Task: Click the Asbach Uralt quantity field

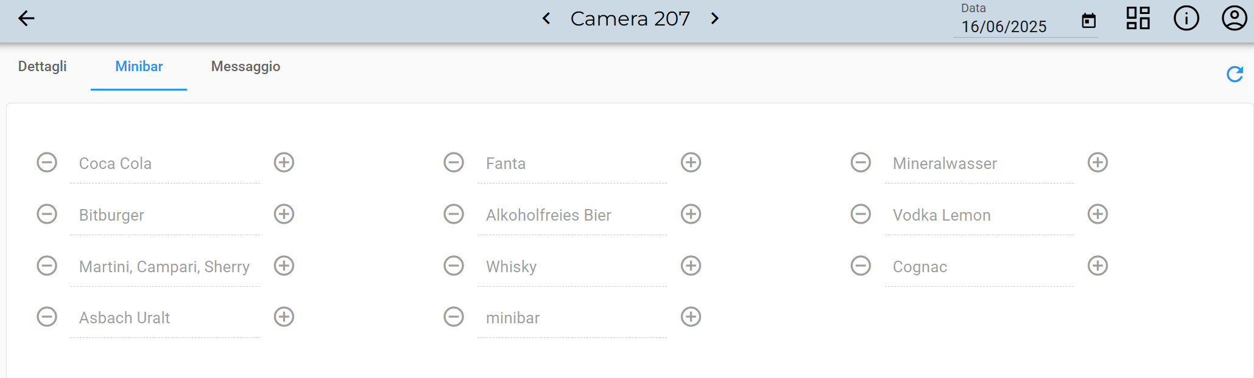Action: [x=164, y=318]
